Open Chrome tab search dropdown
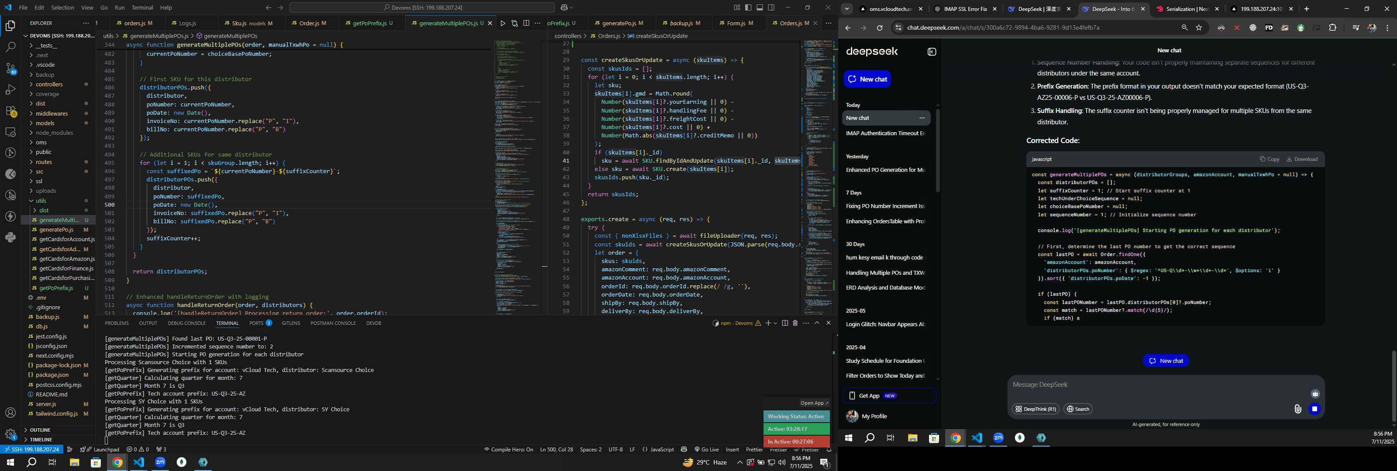The width and height of the screenshot is (1397, 471). pos(846,9)
